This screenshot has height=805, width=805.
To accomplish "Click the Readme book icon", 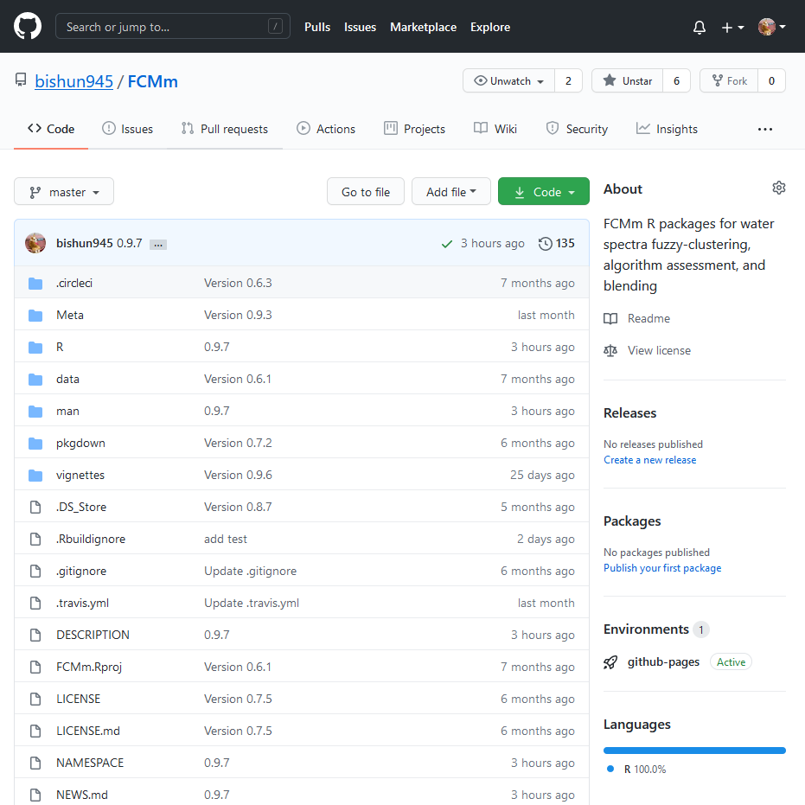I will tap(610, 318).
